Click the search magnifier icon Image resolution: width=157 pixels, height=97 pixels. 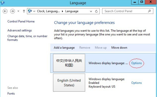click(x=149, y=11)
